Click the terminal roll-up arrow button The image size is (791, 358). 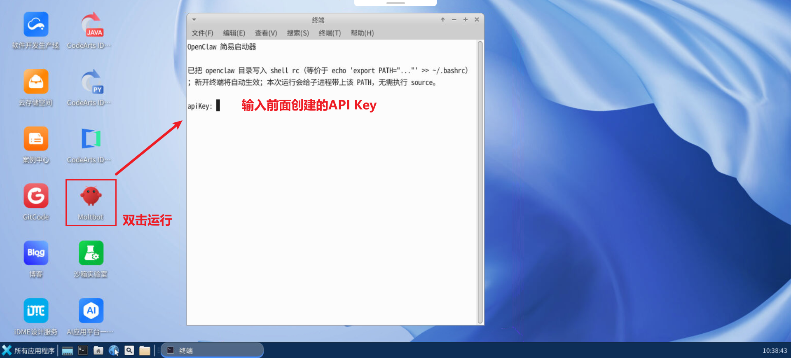[443, 19]
